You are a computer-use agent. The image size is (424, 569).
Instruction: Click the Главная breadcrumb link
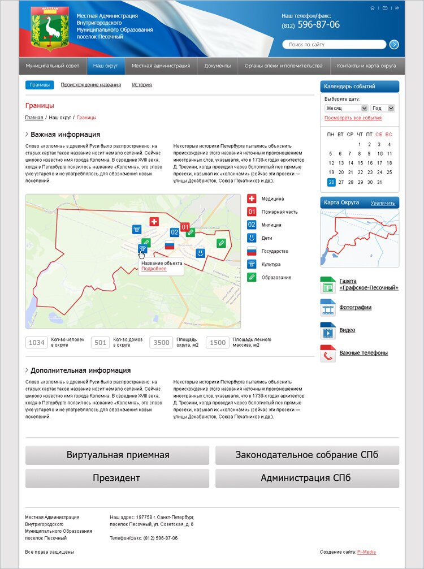pos(34,118)
